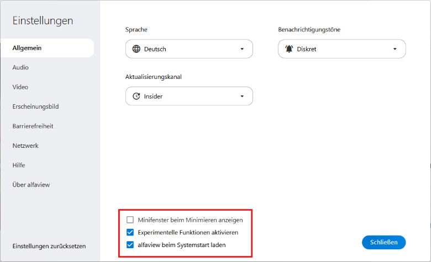Click the globe icon in the Sprache field

click(x=136, y=49)
